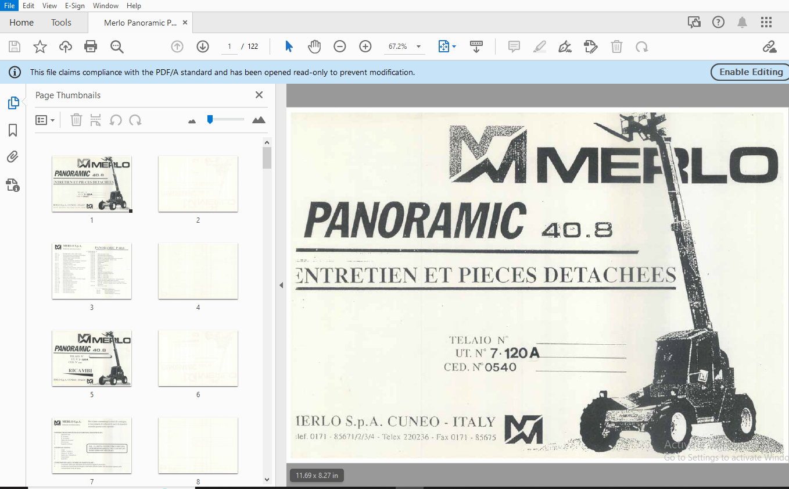Click the page size 11.69 x 8.27 label
The width and height of the screenshot is (789, 489).
[x=317, y=476]
